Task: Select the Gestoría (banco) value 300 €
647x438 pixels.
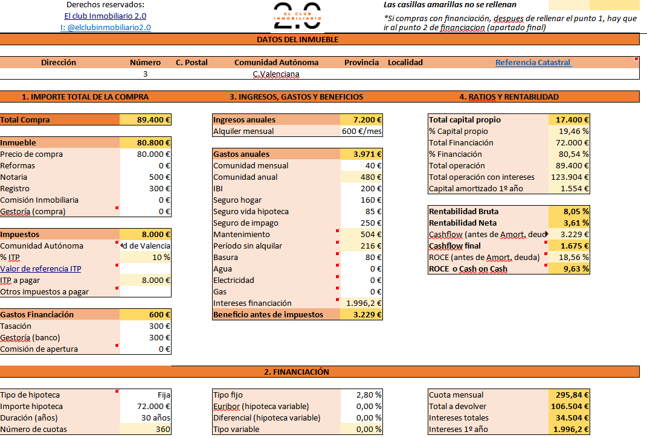Action: (x=145, y=338)
